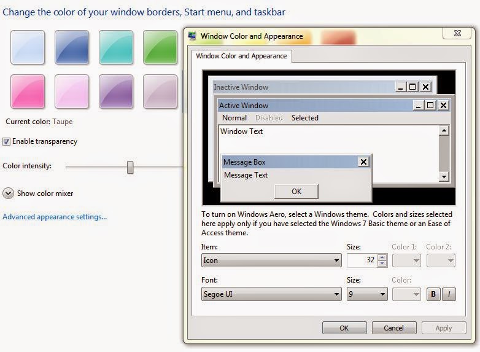This screenshot has height=352, width=480.
Task: Click the Window Color and Appearance tab
Action: [x=241, y=56]
